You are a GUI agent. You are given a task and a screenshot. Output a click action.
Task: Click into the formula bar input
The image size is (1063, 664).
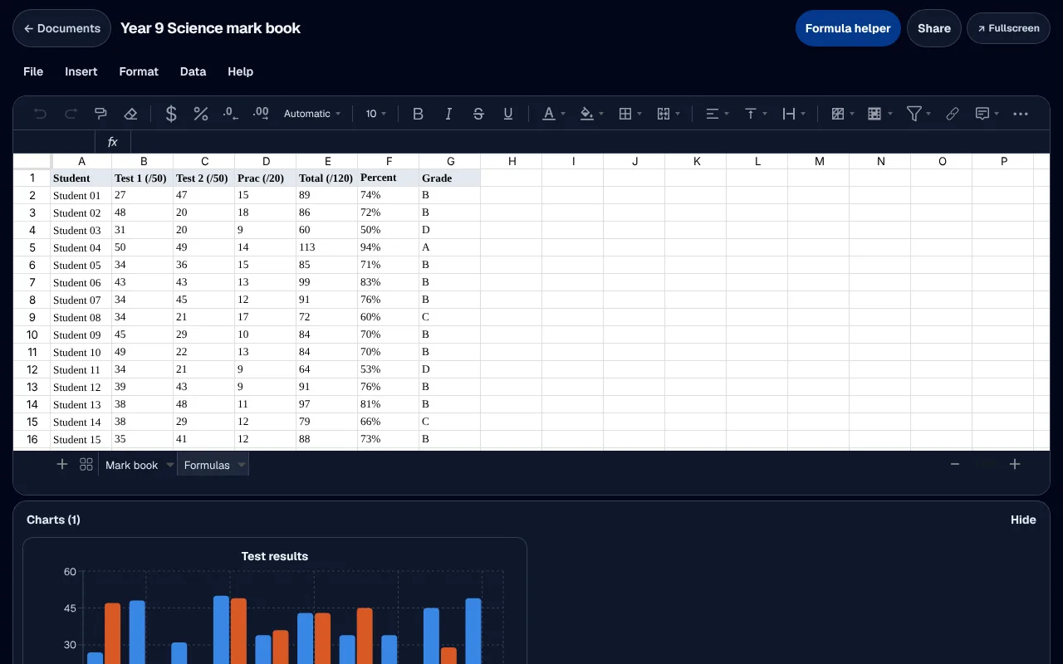tap(590, 142)
